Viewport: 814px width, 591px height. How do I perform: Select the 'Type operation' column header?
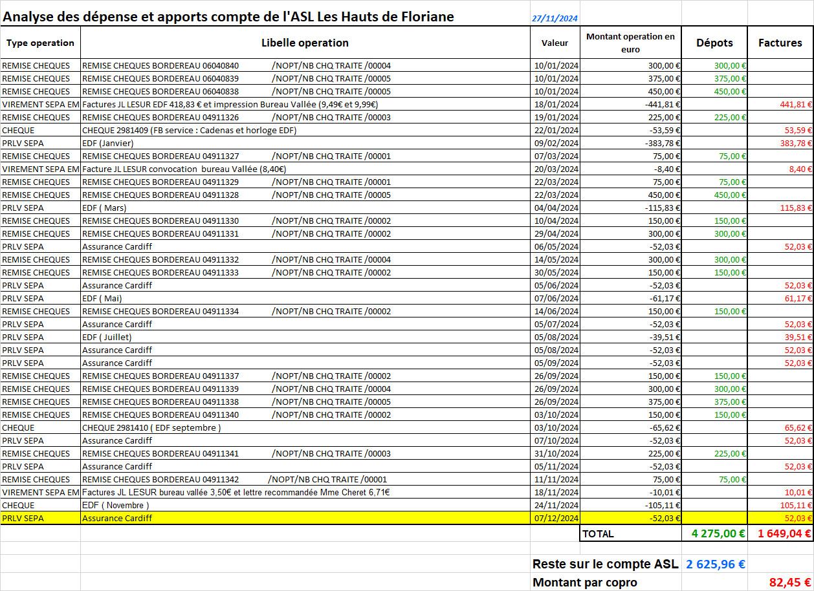pos(40,43)
